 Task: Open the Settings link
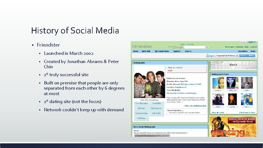(239, 47)
